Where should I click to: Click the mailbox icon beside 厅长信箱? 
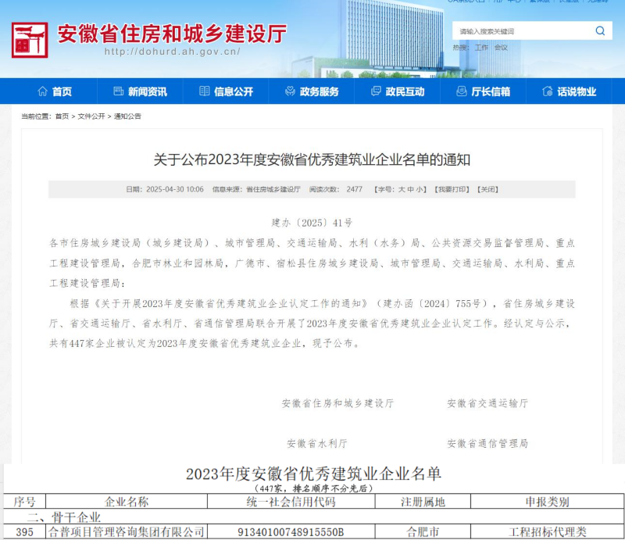pos(462,91)
